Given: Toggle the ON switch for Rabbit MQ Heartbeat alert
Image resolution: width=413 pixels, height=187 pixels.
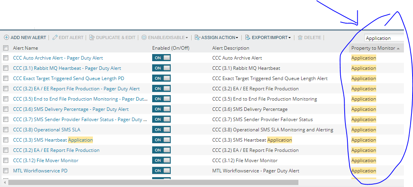Looking at the screenshot, I should pos(161,68).
